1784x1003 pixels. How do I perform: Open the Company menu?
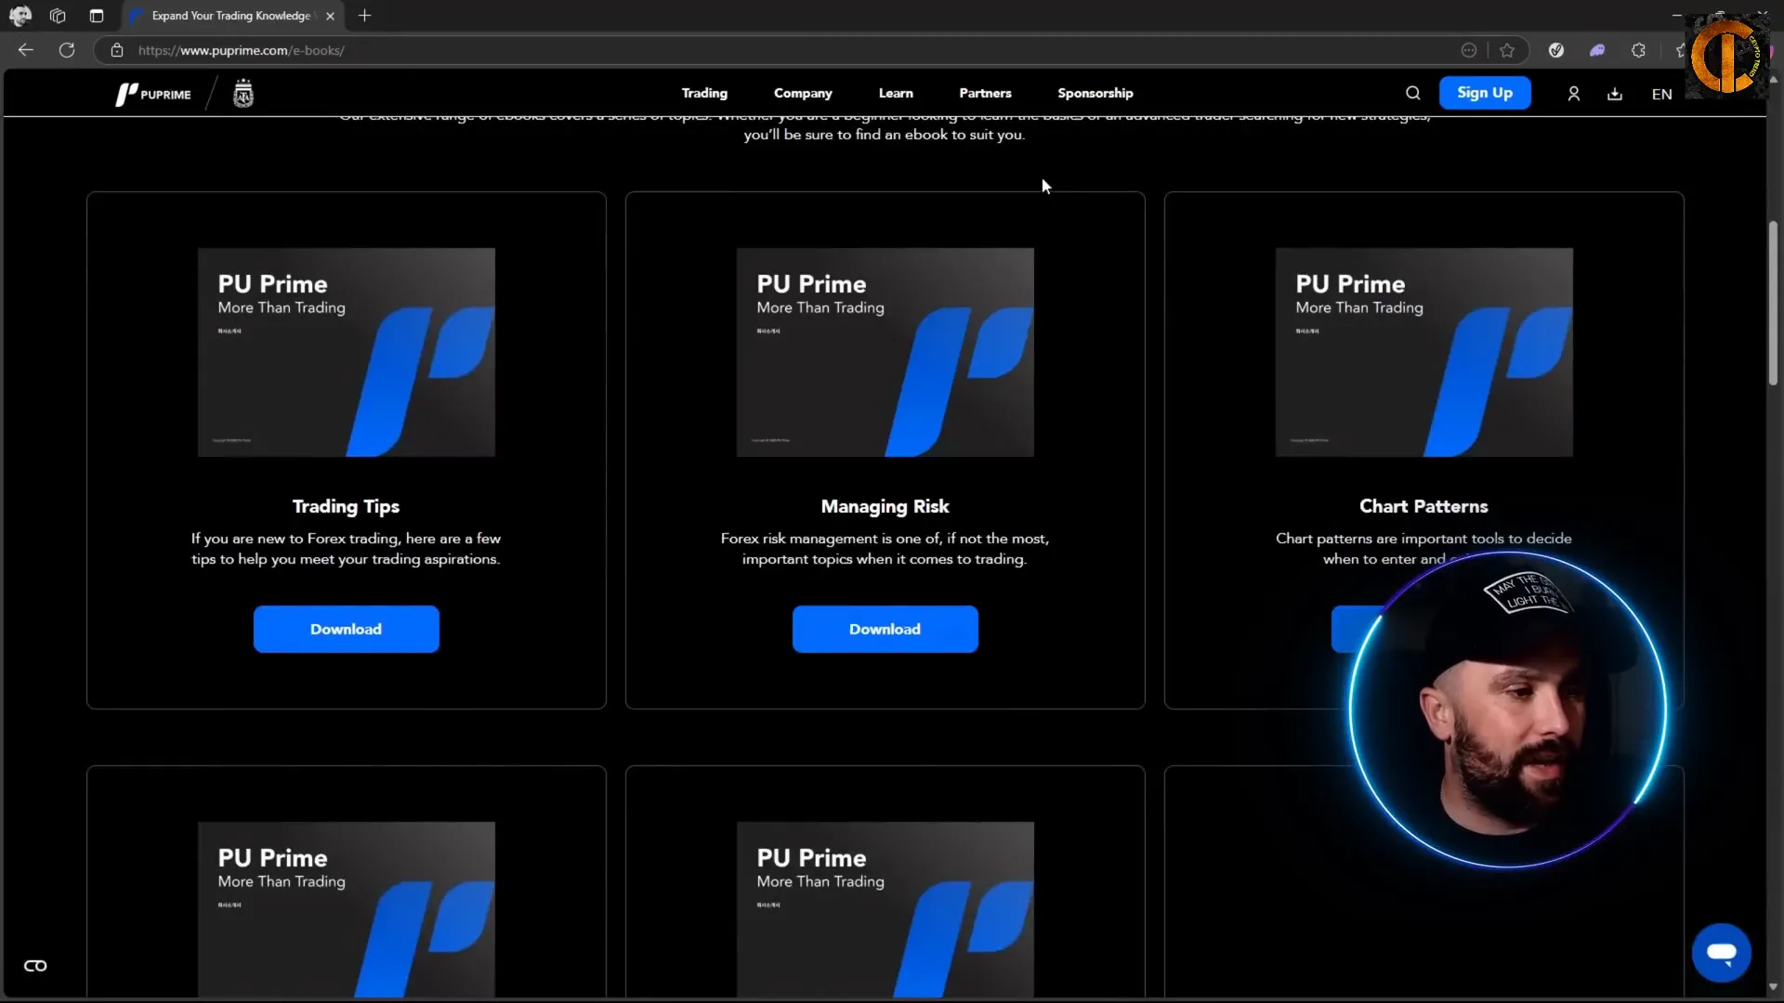803,93
